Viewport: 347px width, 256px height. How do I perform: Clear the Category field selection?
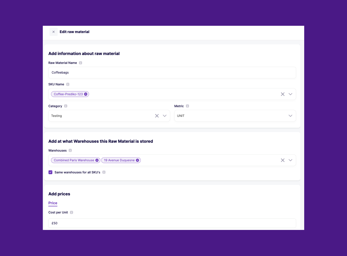(x=157, y=116)
